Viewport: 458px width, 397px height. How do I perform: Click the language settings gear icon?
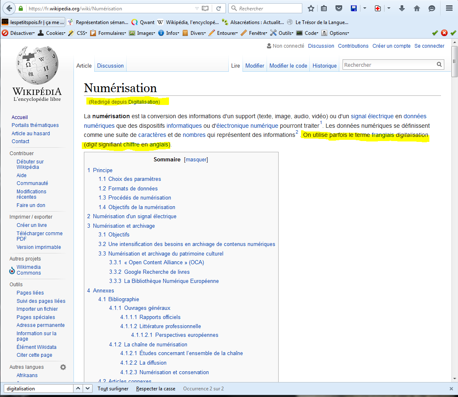click(63, 367)
